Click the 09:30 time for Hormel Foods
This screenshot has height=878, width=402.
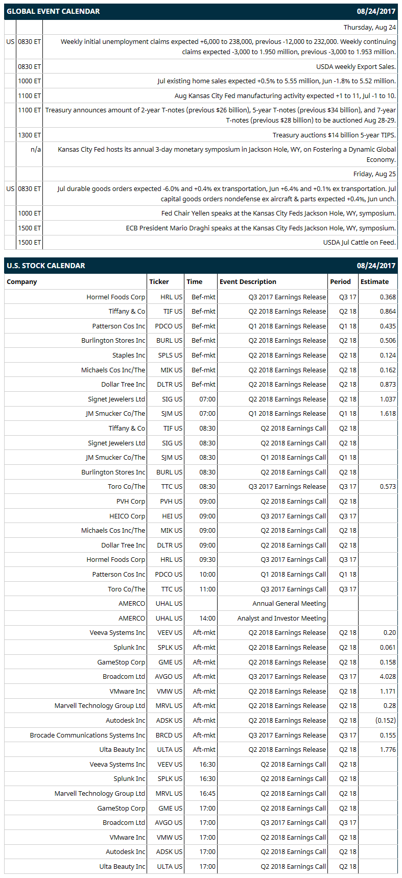pos(207,559)
